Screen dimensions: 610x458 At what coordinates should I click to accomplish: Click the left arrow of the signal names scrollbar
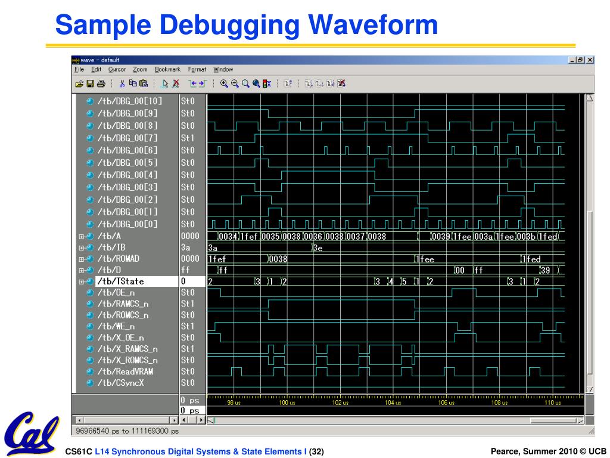pos(79,420)
